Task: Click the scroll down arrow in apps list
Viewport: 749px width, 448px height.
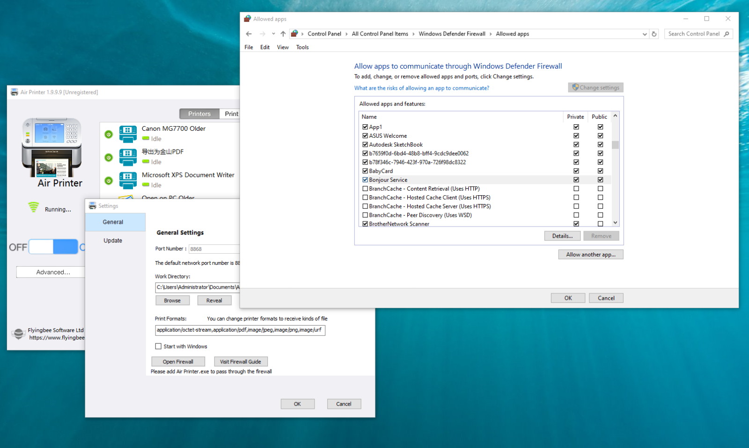Action: click(x=615, y=223)
